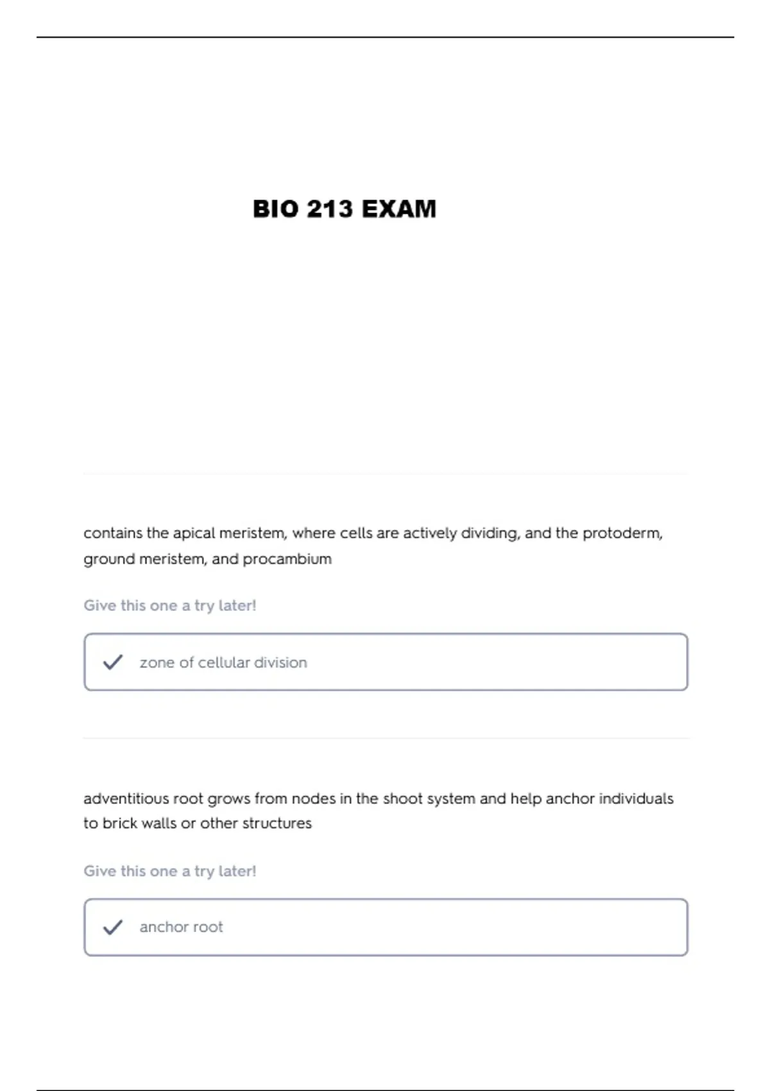Select the 'zone of cellular division' answer box
This screenshot has width=770, height=1091.
pyautogui.click(x=386, y=662)
